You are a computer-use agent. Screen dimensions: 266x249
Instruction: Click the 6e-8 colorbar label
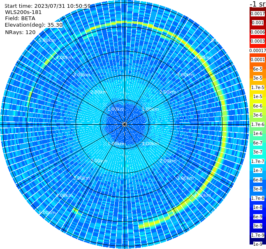click(x=258, y=180)
